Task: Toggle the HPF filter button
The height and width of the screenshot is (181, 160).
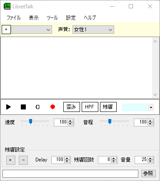Action: coord(90,107)
